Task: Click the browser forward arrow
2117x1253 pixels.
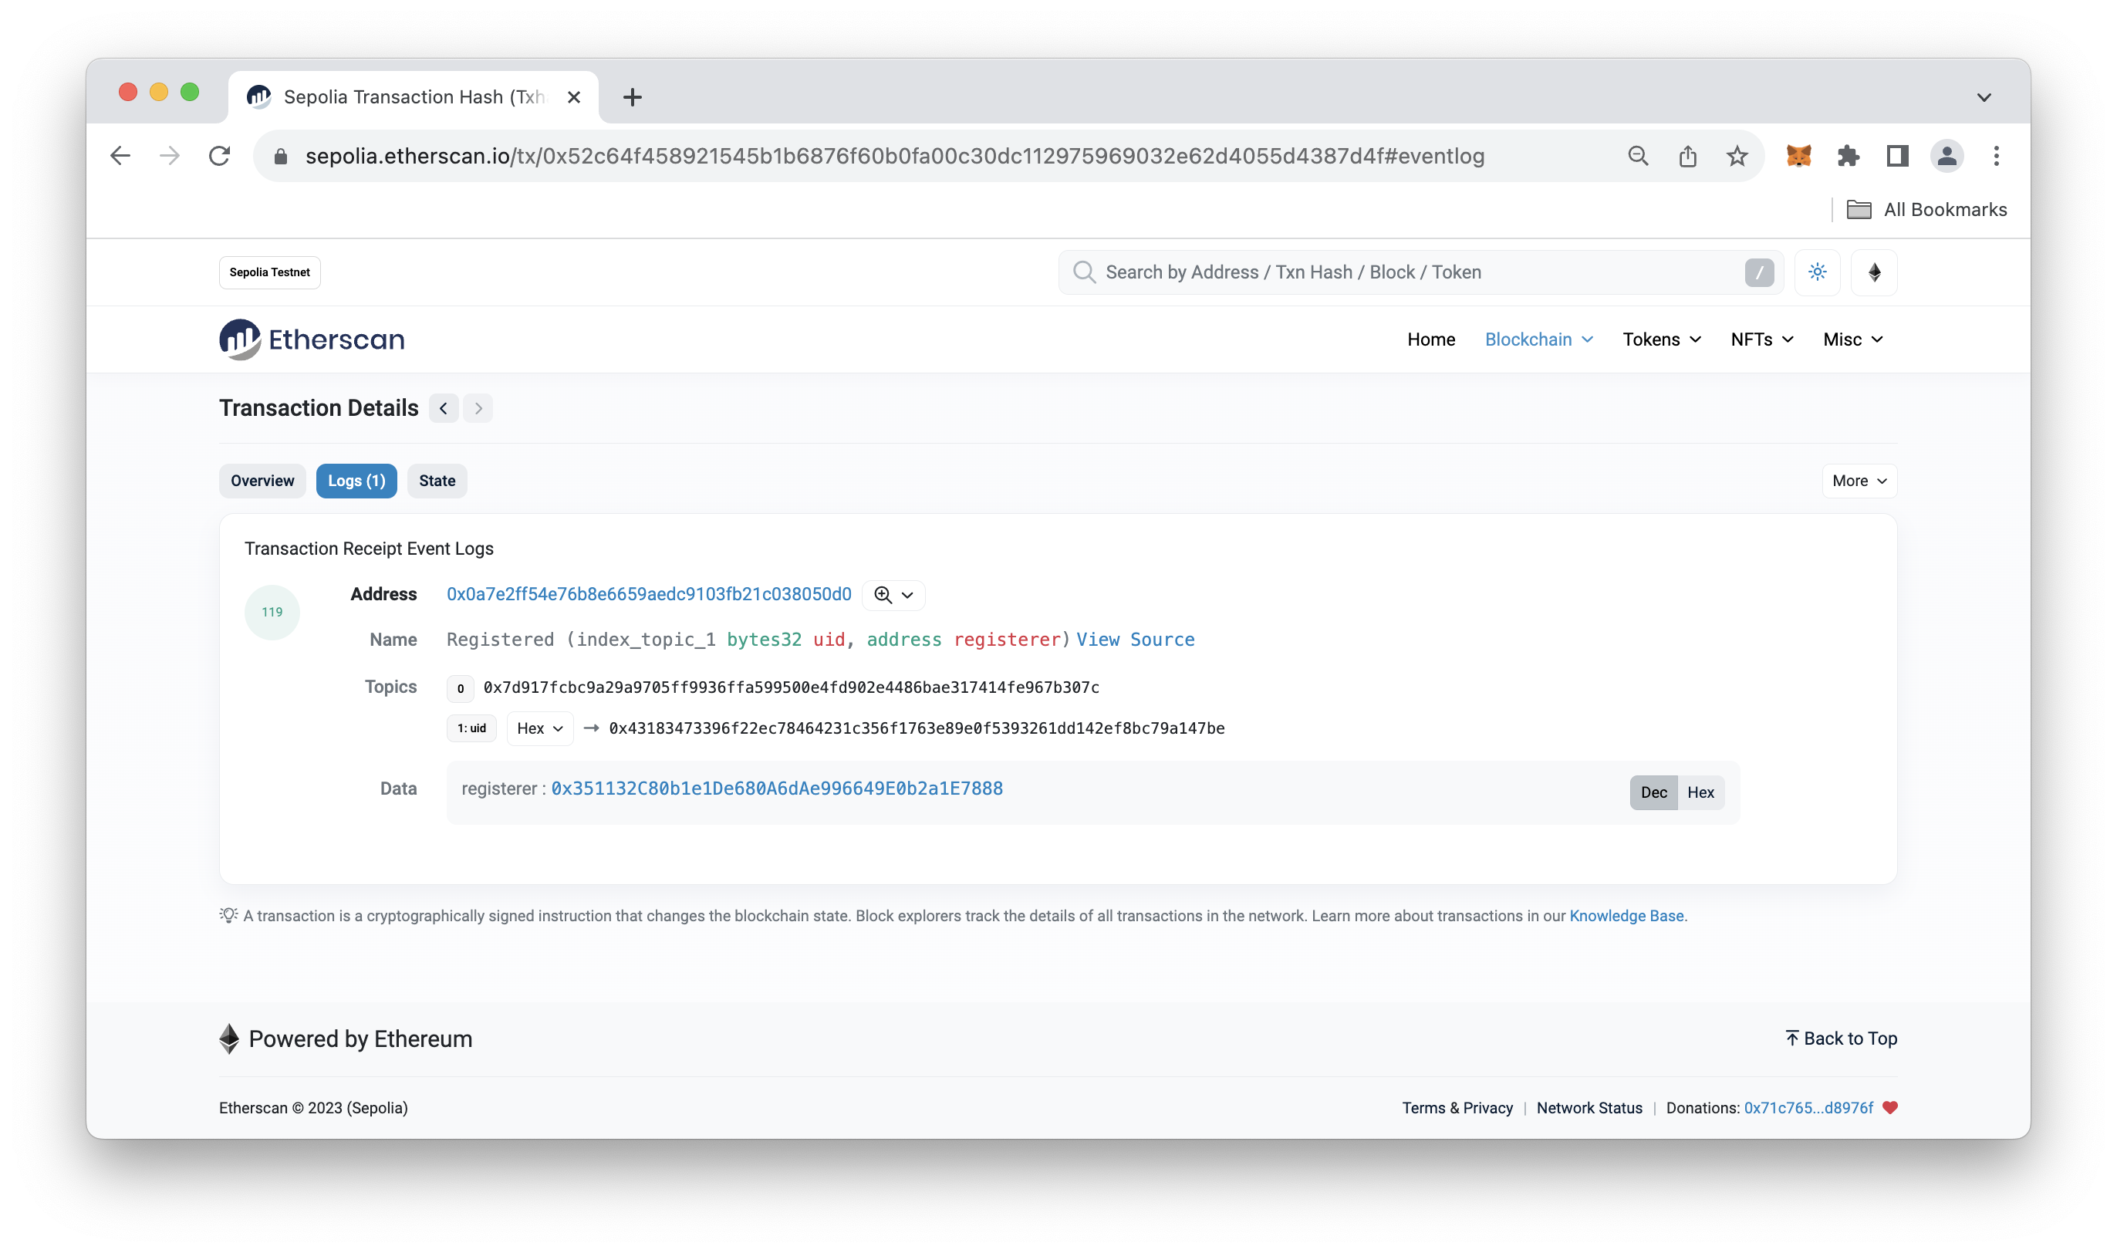Action: point(170,155)
